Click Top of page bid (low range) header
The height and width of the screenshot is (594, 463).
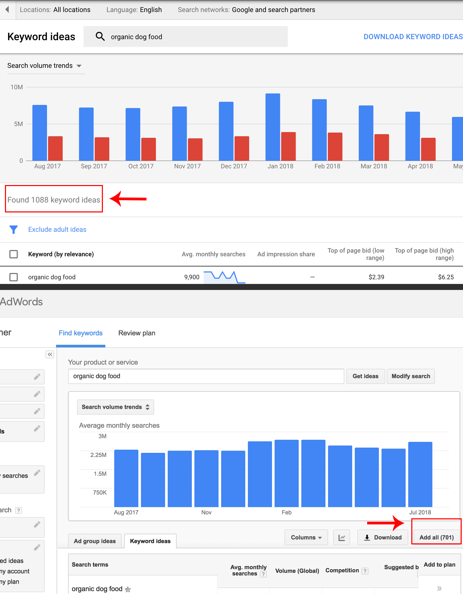(356, 254)
